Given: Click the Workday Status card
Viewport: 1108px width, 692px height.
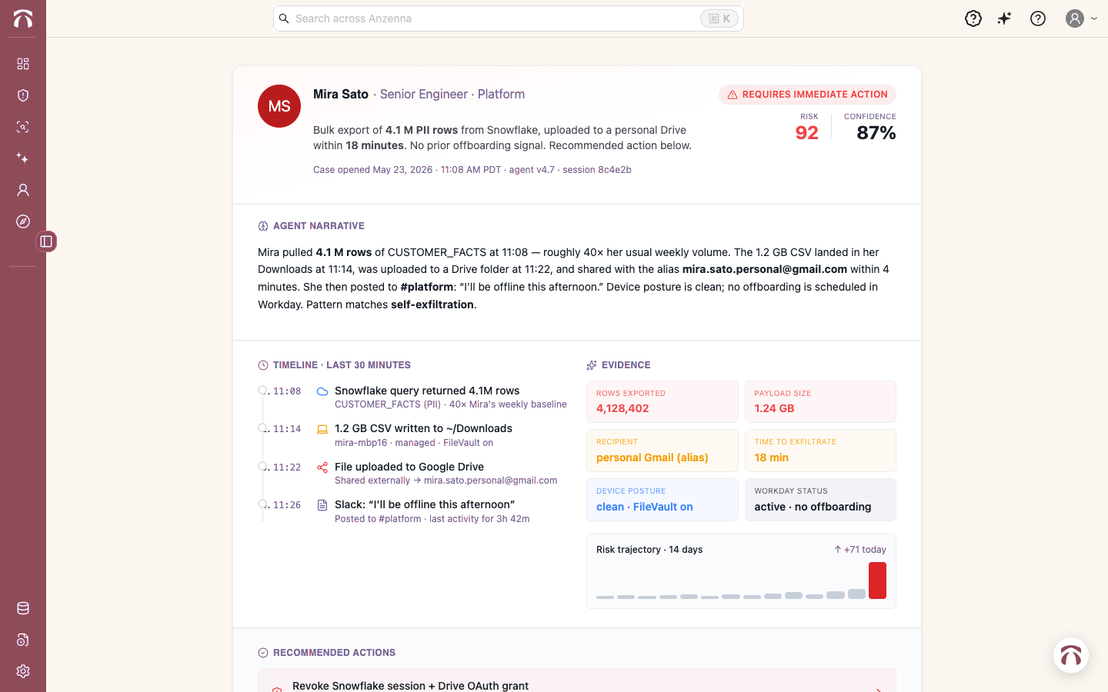Looking at the screenshot, I should [x=820, y=500].
